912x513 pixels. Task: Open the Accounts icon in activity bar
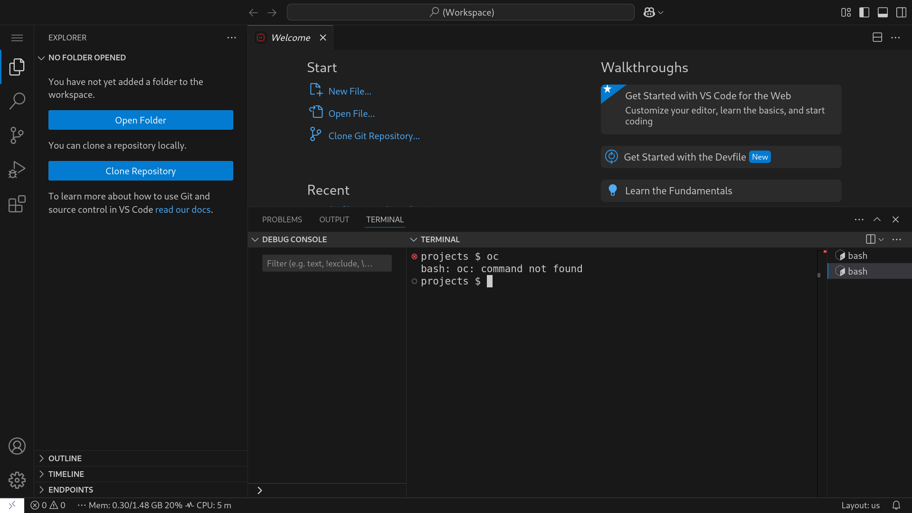click(17, 446)
